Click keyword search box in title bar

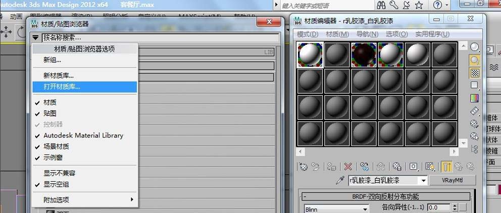coord(327,6)
